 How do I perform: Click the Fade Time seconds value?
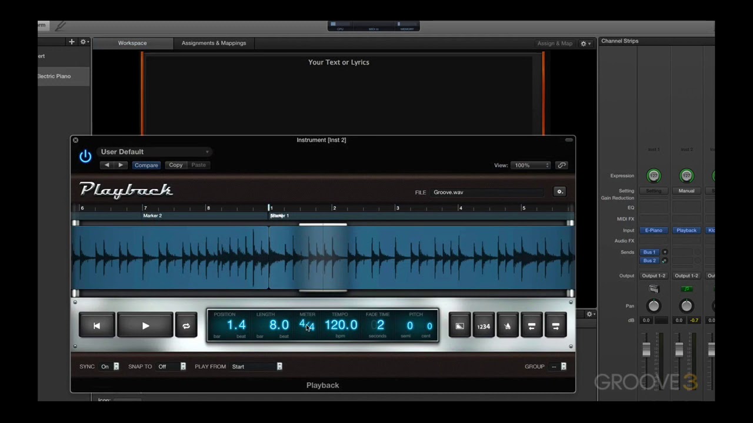[x=380, y=325]
